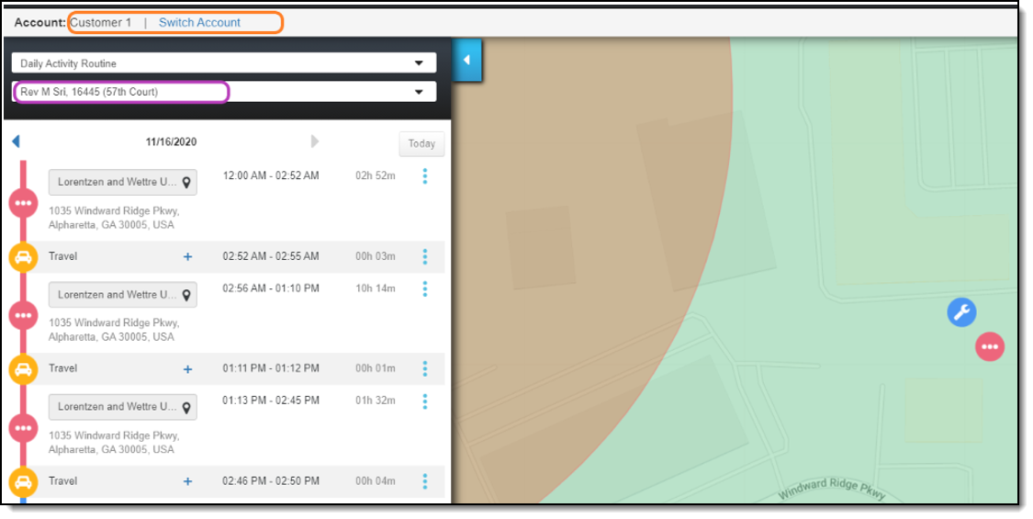
Task: Click the Today button
Action: tap(421, 143)
